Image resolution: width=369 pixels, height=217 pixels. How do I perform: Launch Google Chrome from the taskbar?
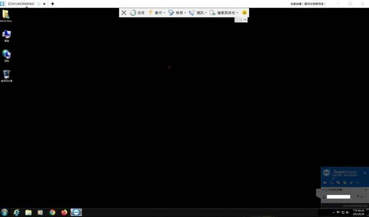pos(52,212)
